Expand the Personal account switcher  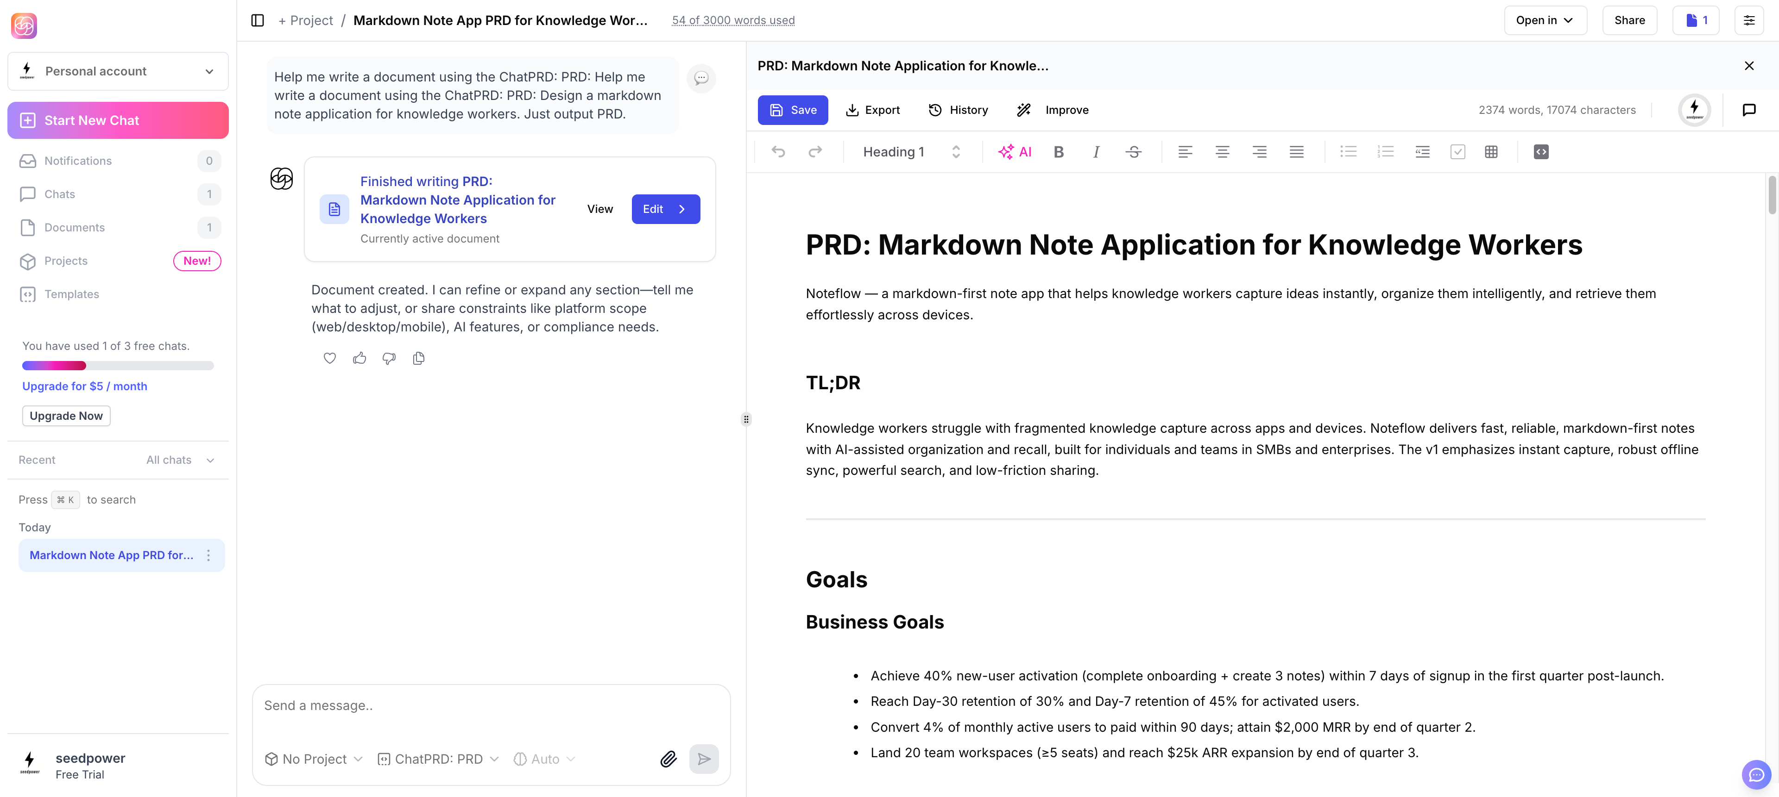(x=118, y=71)
